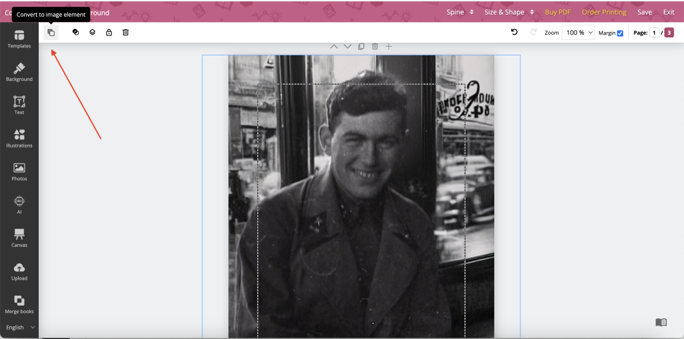Open the Background panel in sidebar
This screenshot has height=339, width=684.
pyautogui.click(x=19, y=72)
